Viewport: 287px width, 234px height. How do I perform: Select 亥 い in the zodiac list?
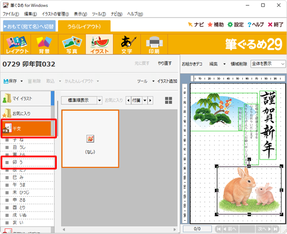click(28, 223)
